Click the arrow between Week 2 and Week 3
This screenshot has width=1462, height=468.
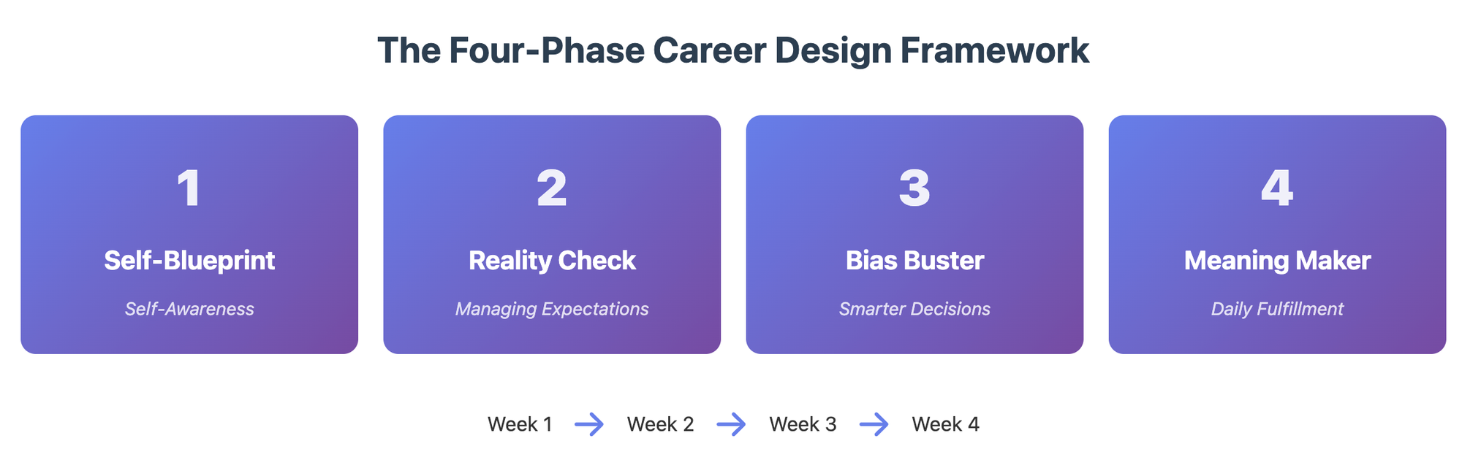tap(731, 424)
